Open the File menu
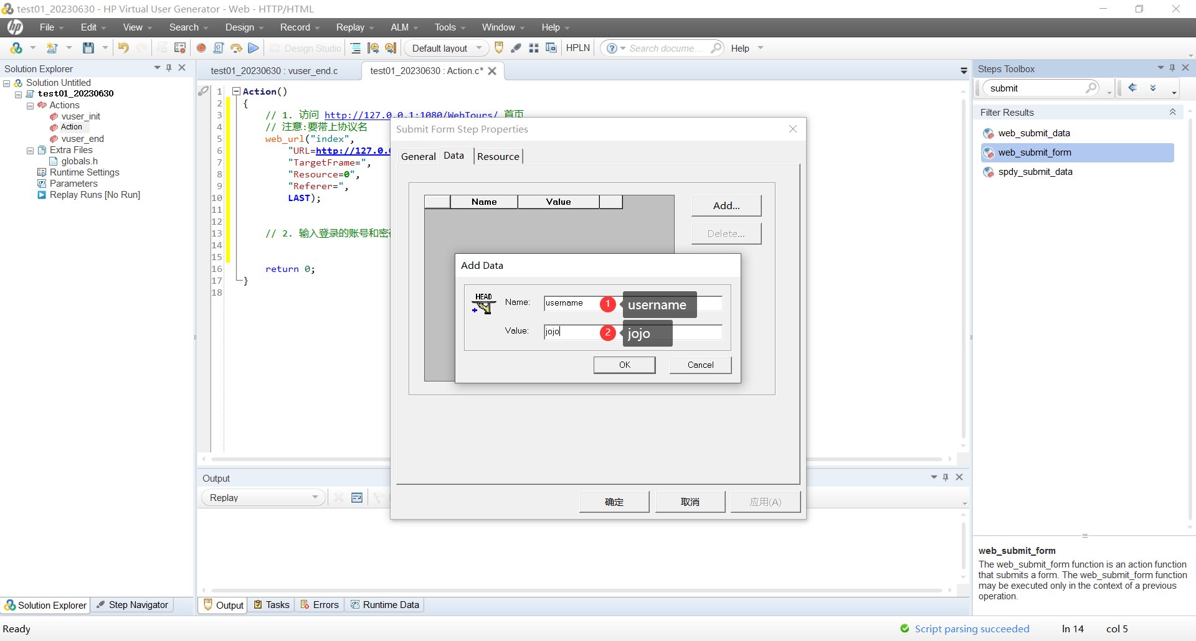The width and height of the screenshot is (1196, 641). (x=52, y=27)
